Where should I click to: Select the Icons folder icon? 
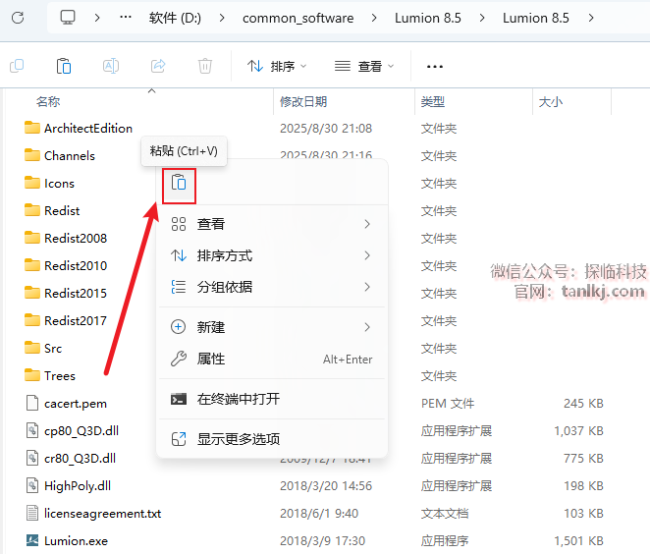[32, 183]
